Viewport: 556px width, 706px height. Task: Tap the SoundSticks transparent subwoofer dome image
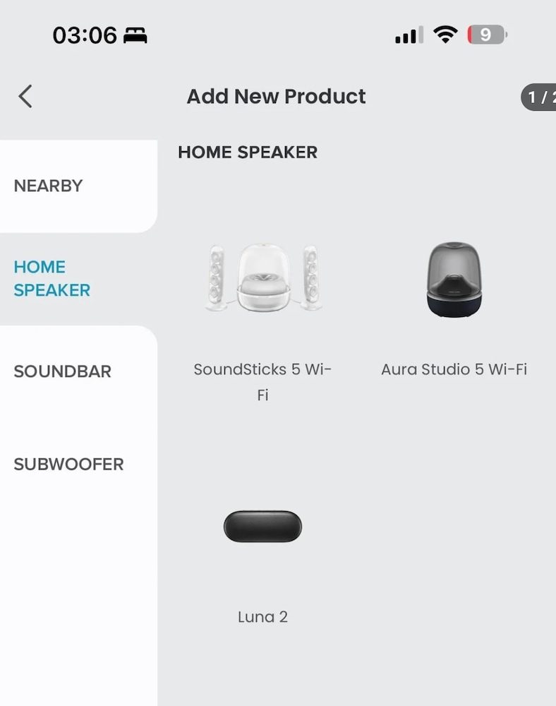coord(262,278)
